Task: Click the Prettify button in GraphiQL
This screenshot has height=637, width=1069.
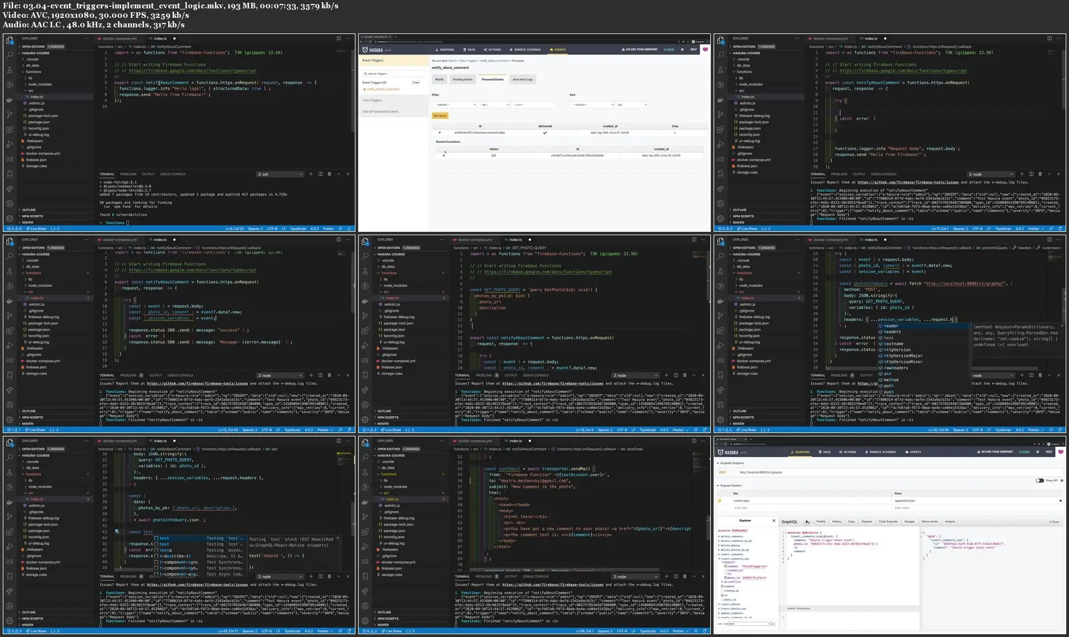Action: pos(821,522)
